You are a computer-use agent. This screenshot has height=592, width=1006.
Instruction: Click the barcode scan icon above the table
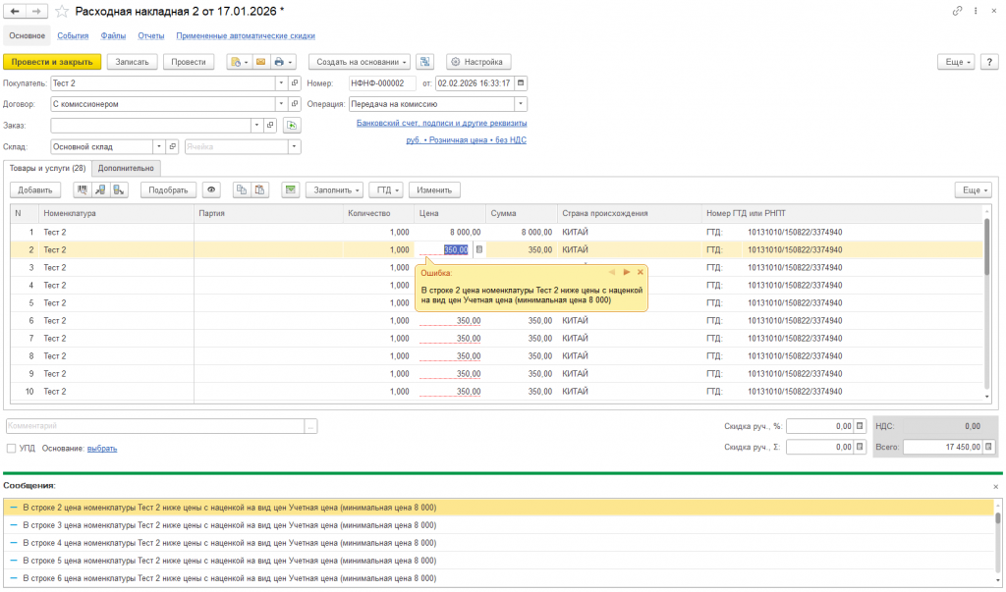click(x=82, y=189)
